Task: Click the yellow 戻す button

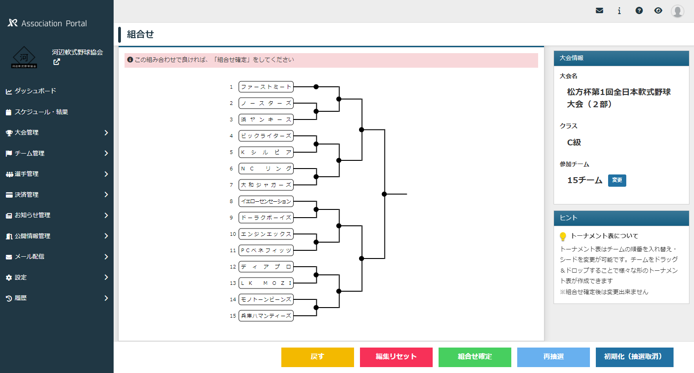Action: tap(317, 357)
